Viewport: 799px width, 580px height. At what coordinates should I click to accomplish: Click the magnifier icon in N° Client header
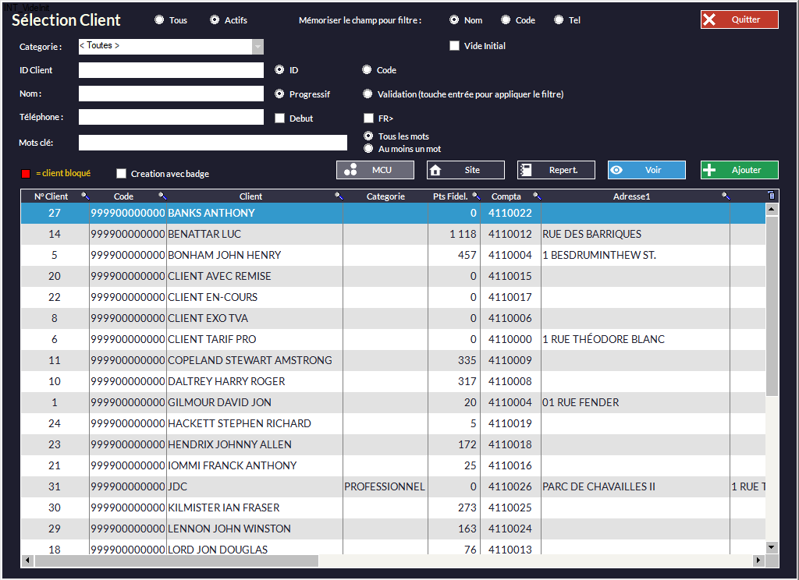85,196
